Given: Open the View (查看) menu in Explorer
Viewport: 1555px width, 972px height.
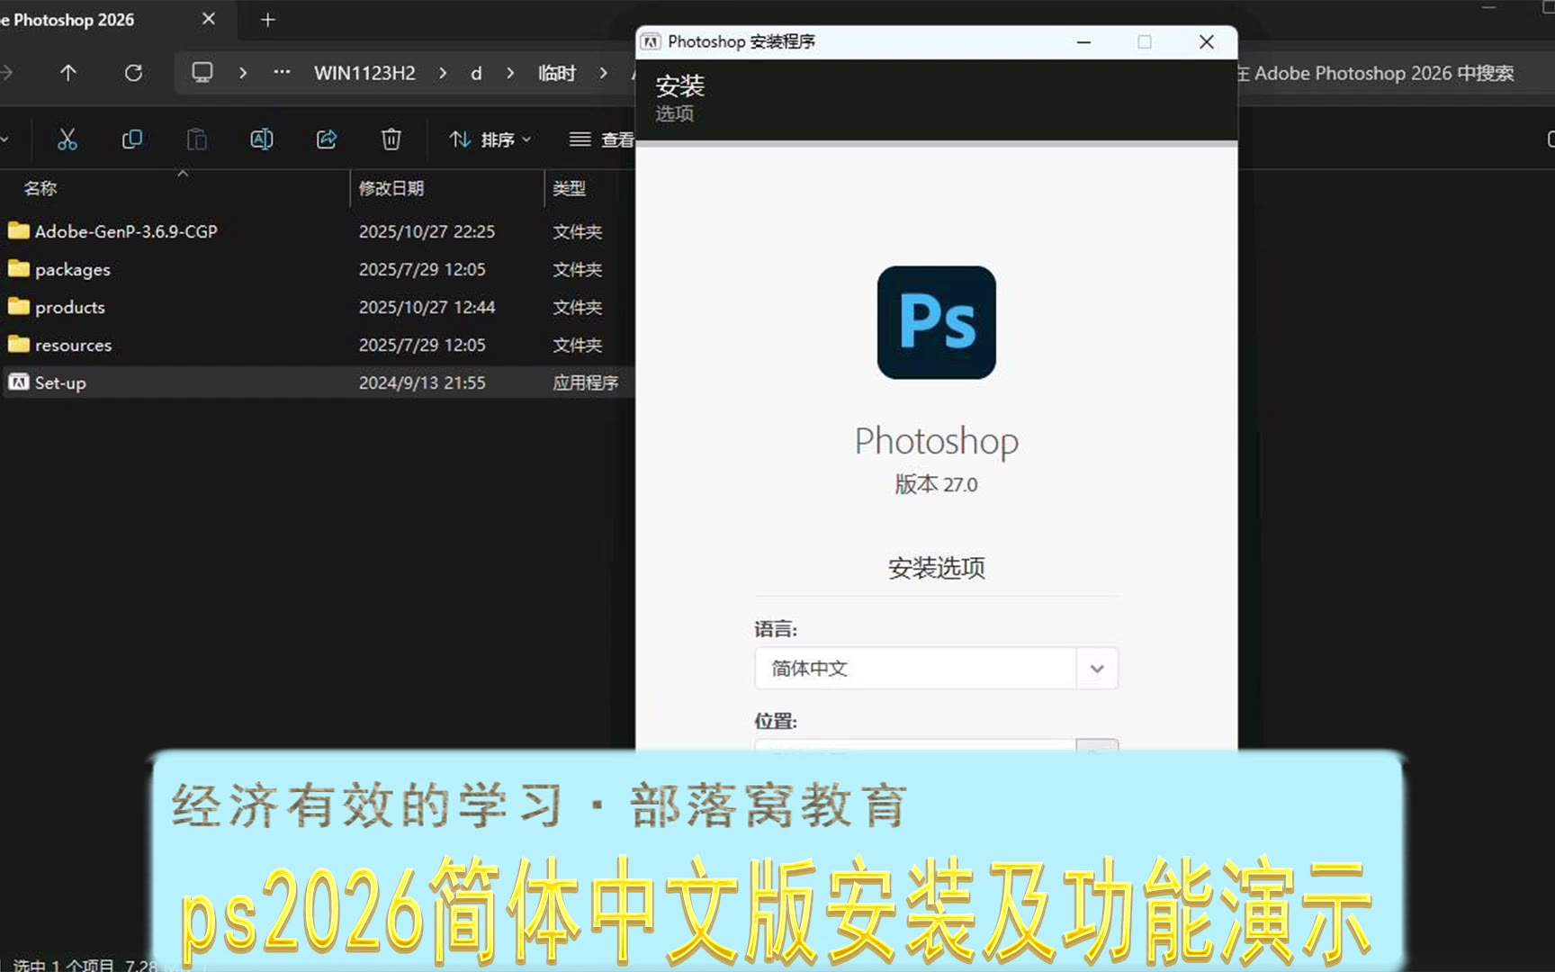Looking at the screenshot, I should [601, 139].
